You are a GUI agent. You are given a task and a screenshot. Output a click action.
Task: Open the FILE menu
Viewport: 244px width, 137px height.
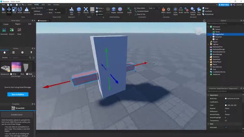pyautogui.click(x=3, y=5)
